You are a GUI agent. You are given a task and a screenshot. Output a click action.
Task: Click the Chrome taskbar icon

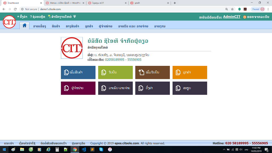tap(75, 149)
